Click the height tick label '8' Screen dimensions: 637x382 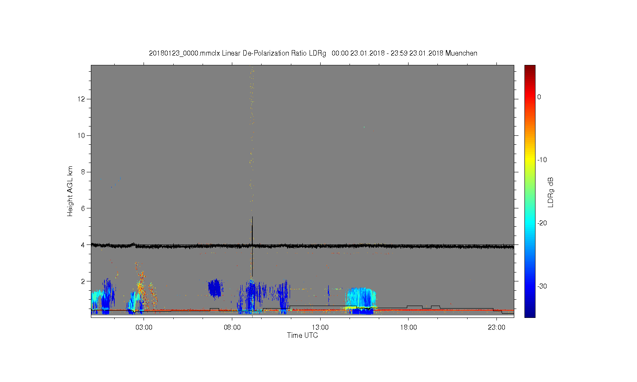[x=83, y=172]
